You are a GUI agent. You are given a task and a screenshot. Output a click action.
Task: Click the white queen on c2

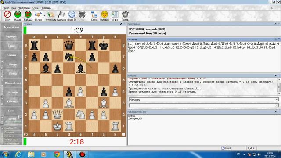(x=58, y=115)
